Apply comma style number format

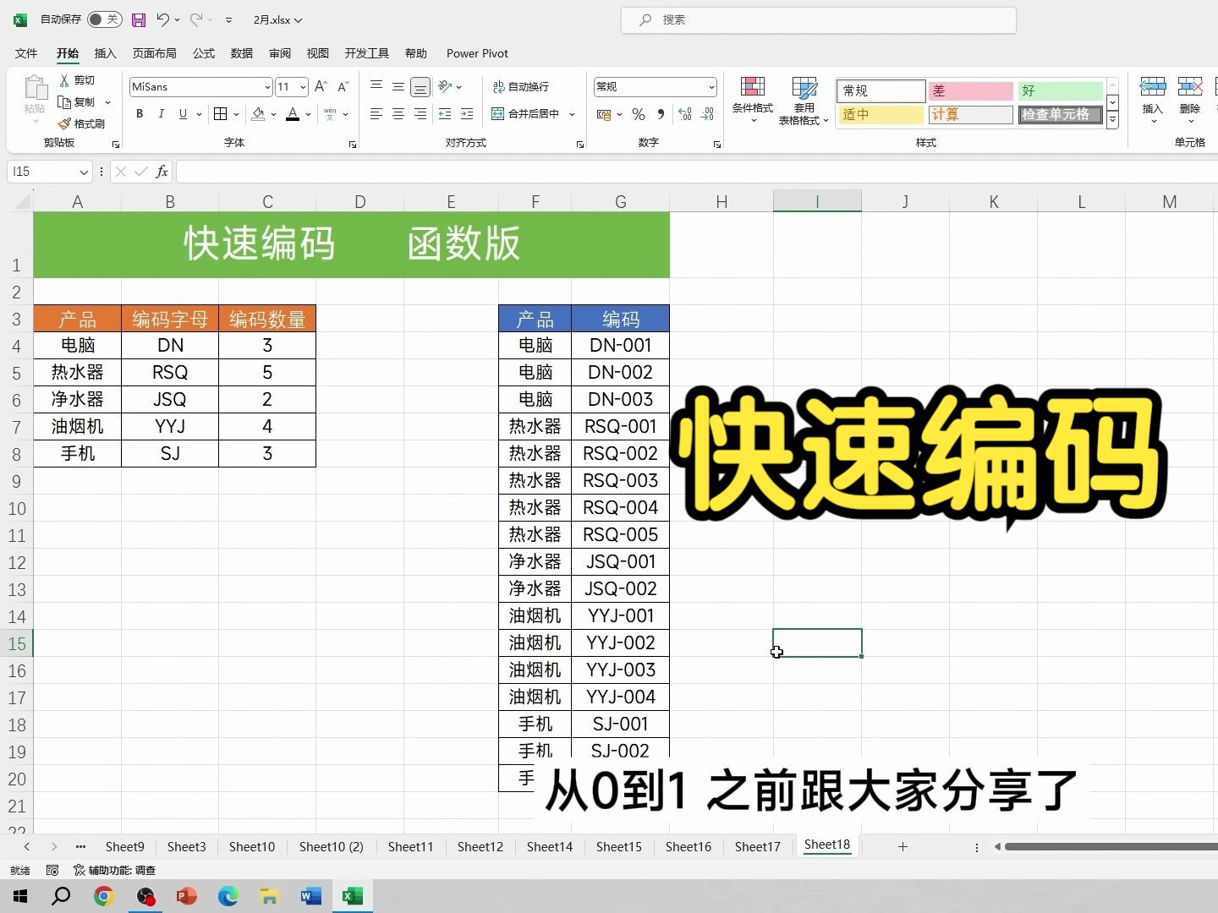[661, 114]
